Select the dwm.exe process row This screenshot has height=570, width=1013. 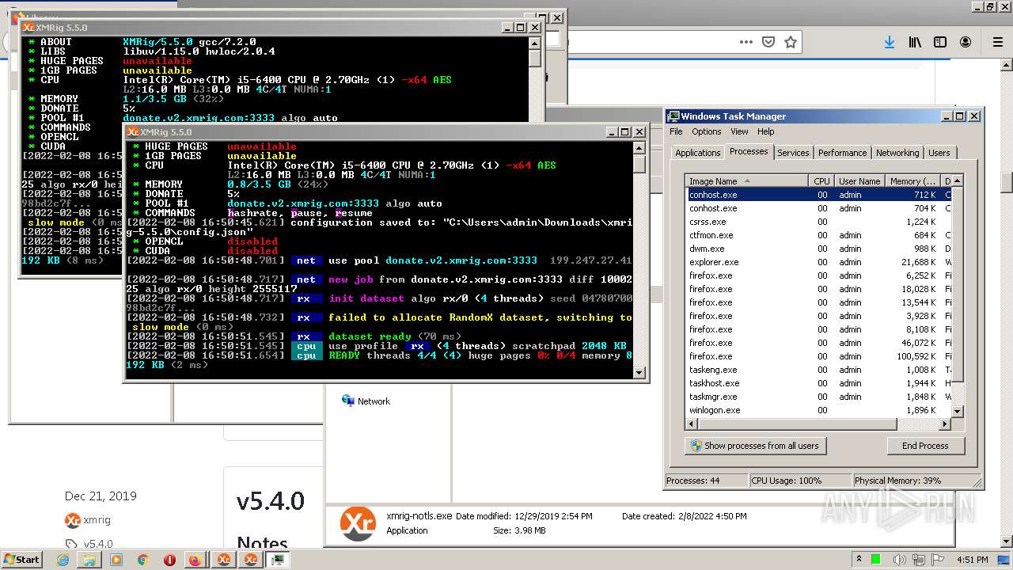pos(818,249)
